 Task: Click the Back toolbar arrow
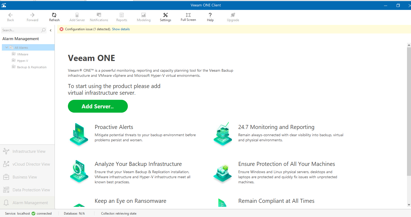(10, 17)
